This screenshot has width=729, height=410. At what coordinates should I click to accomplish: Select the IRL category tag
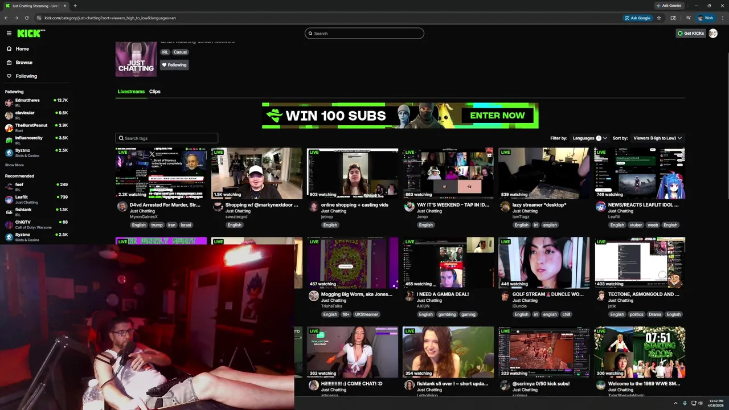pos(165,52)
